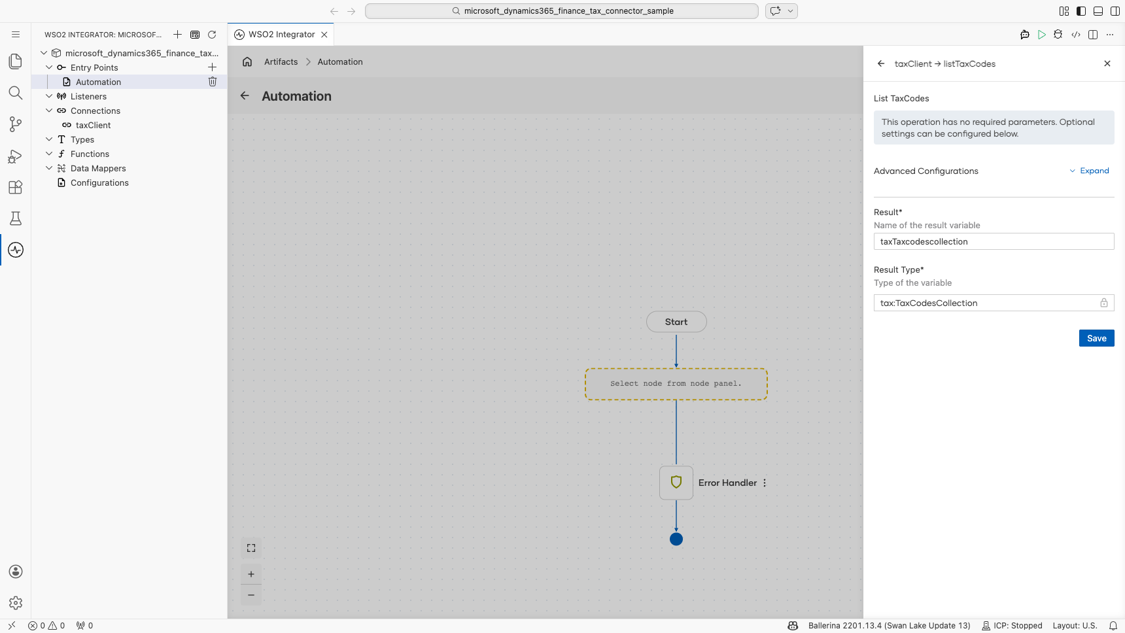Split the editor to the right
1125x633 pixels.
click(x=1093, y=35)
